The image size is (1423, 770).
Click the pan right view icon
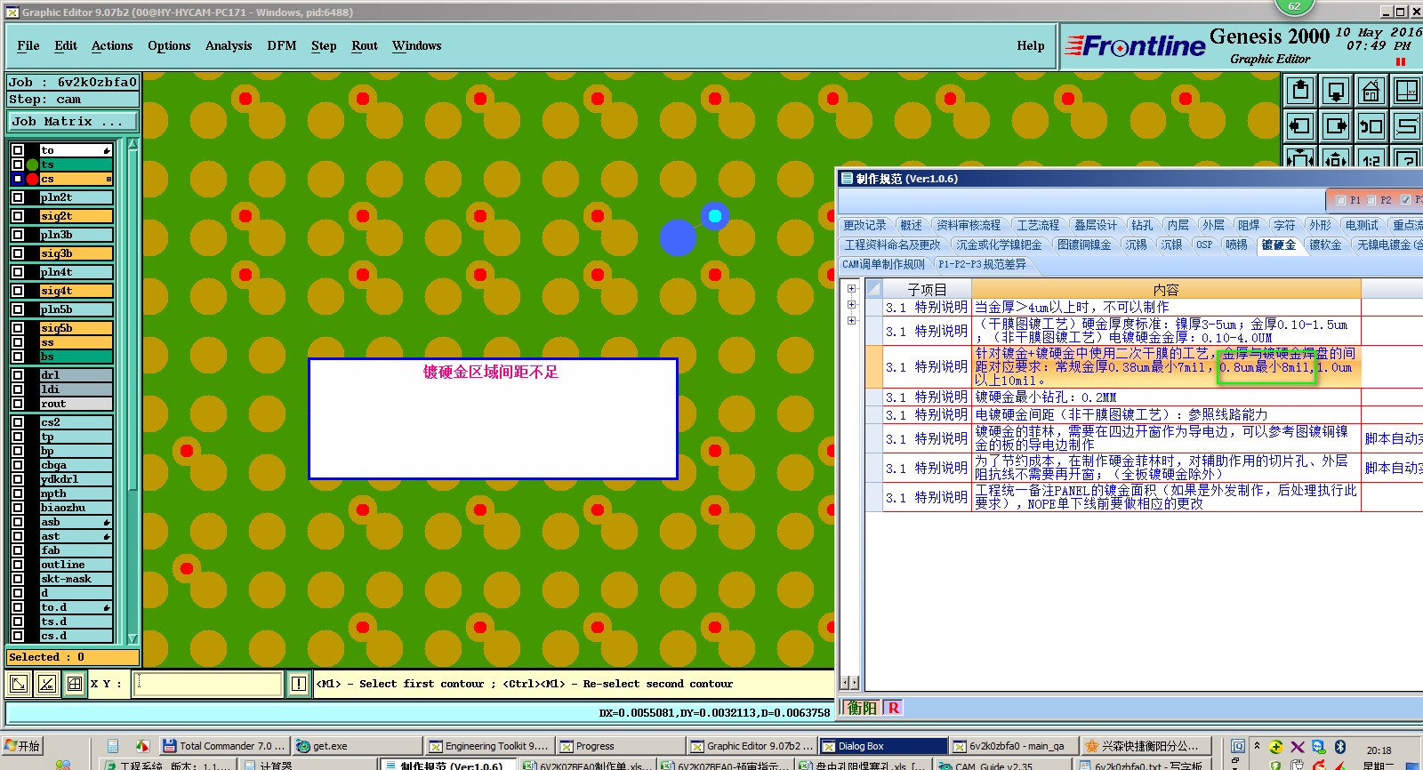click(1336, 126)
